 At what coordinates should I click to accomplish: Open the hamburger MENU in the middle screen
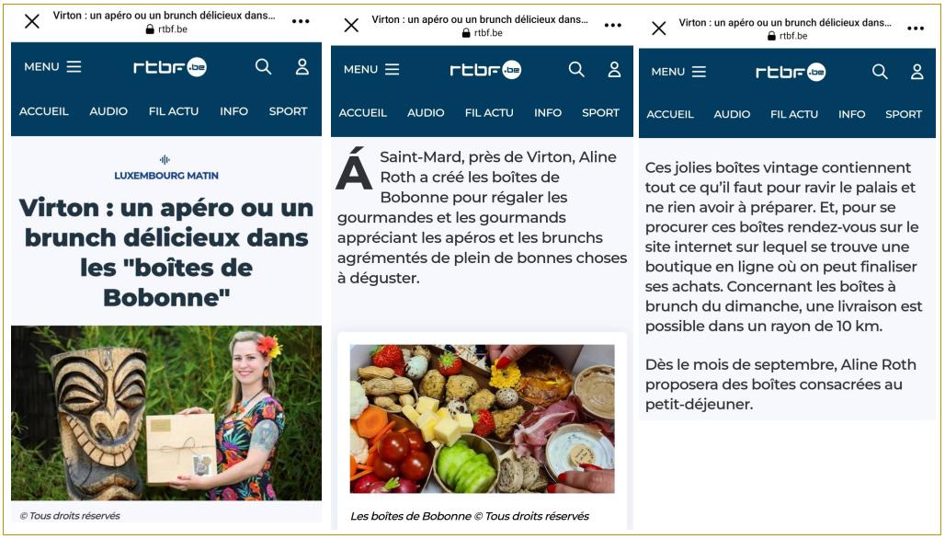[371, 69]
